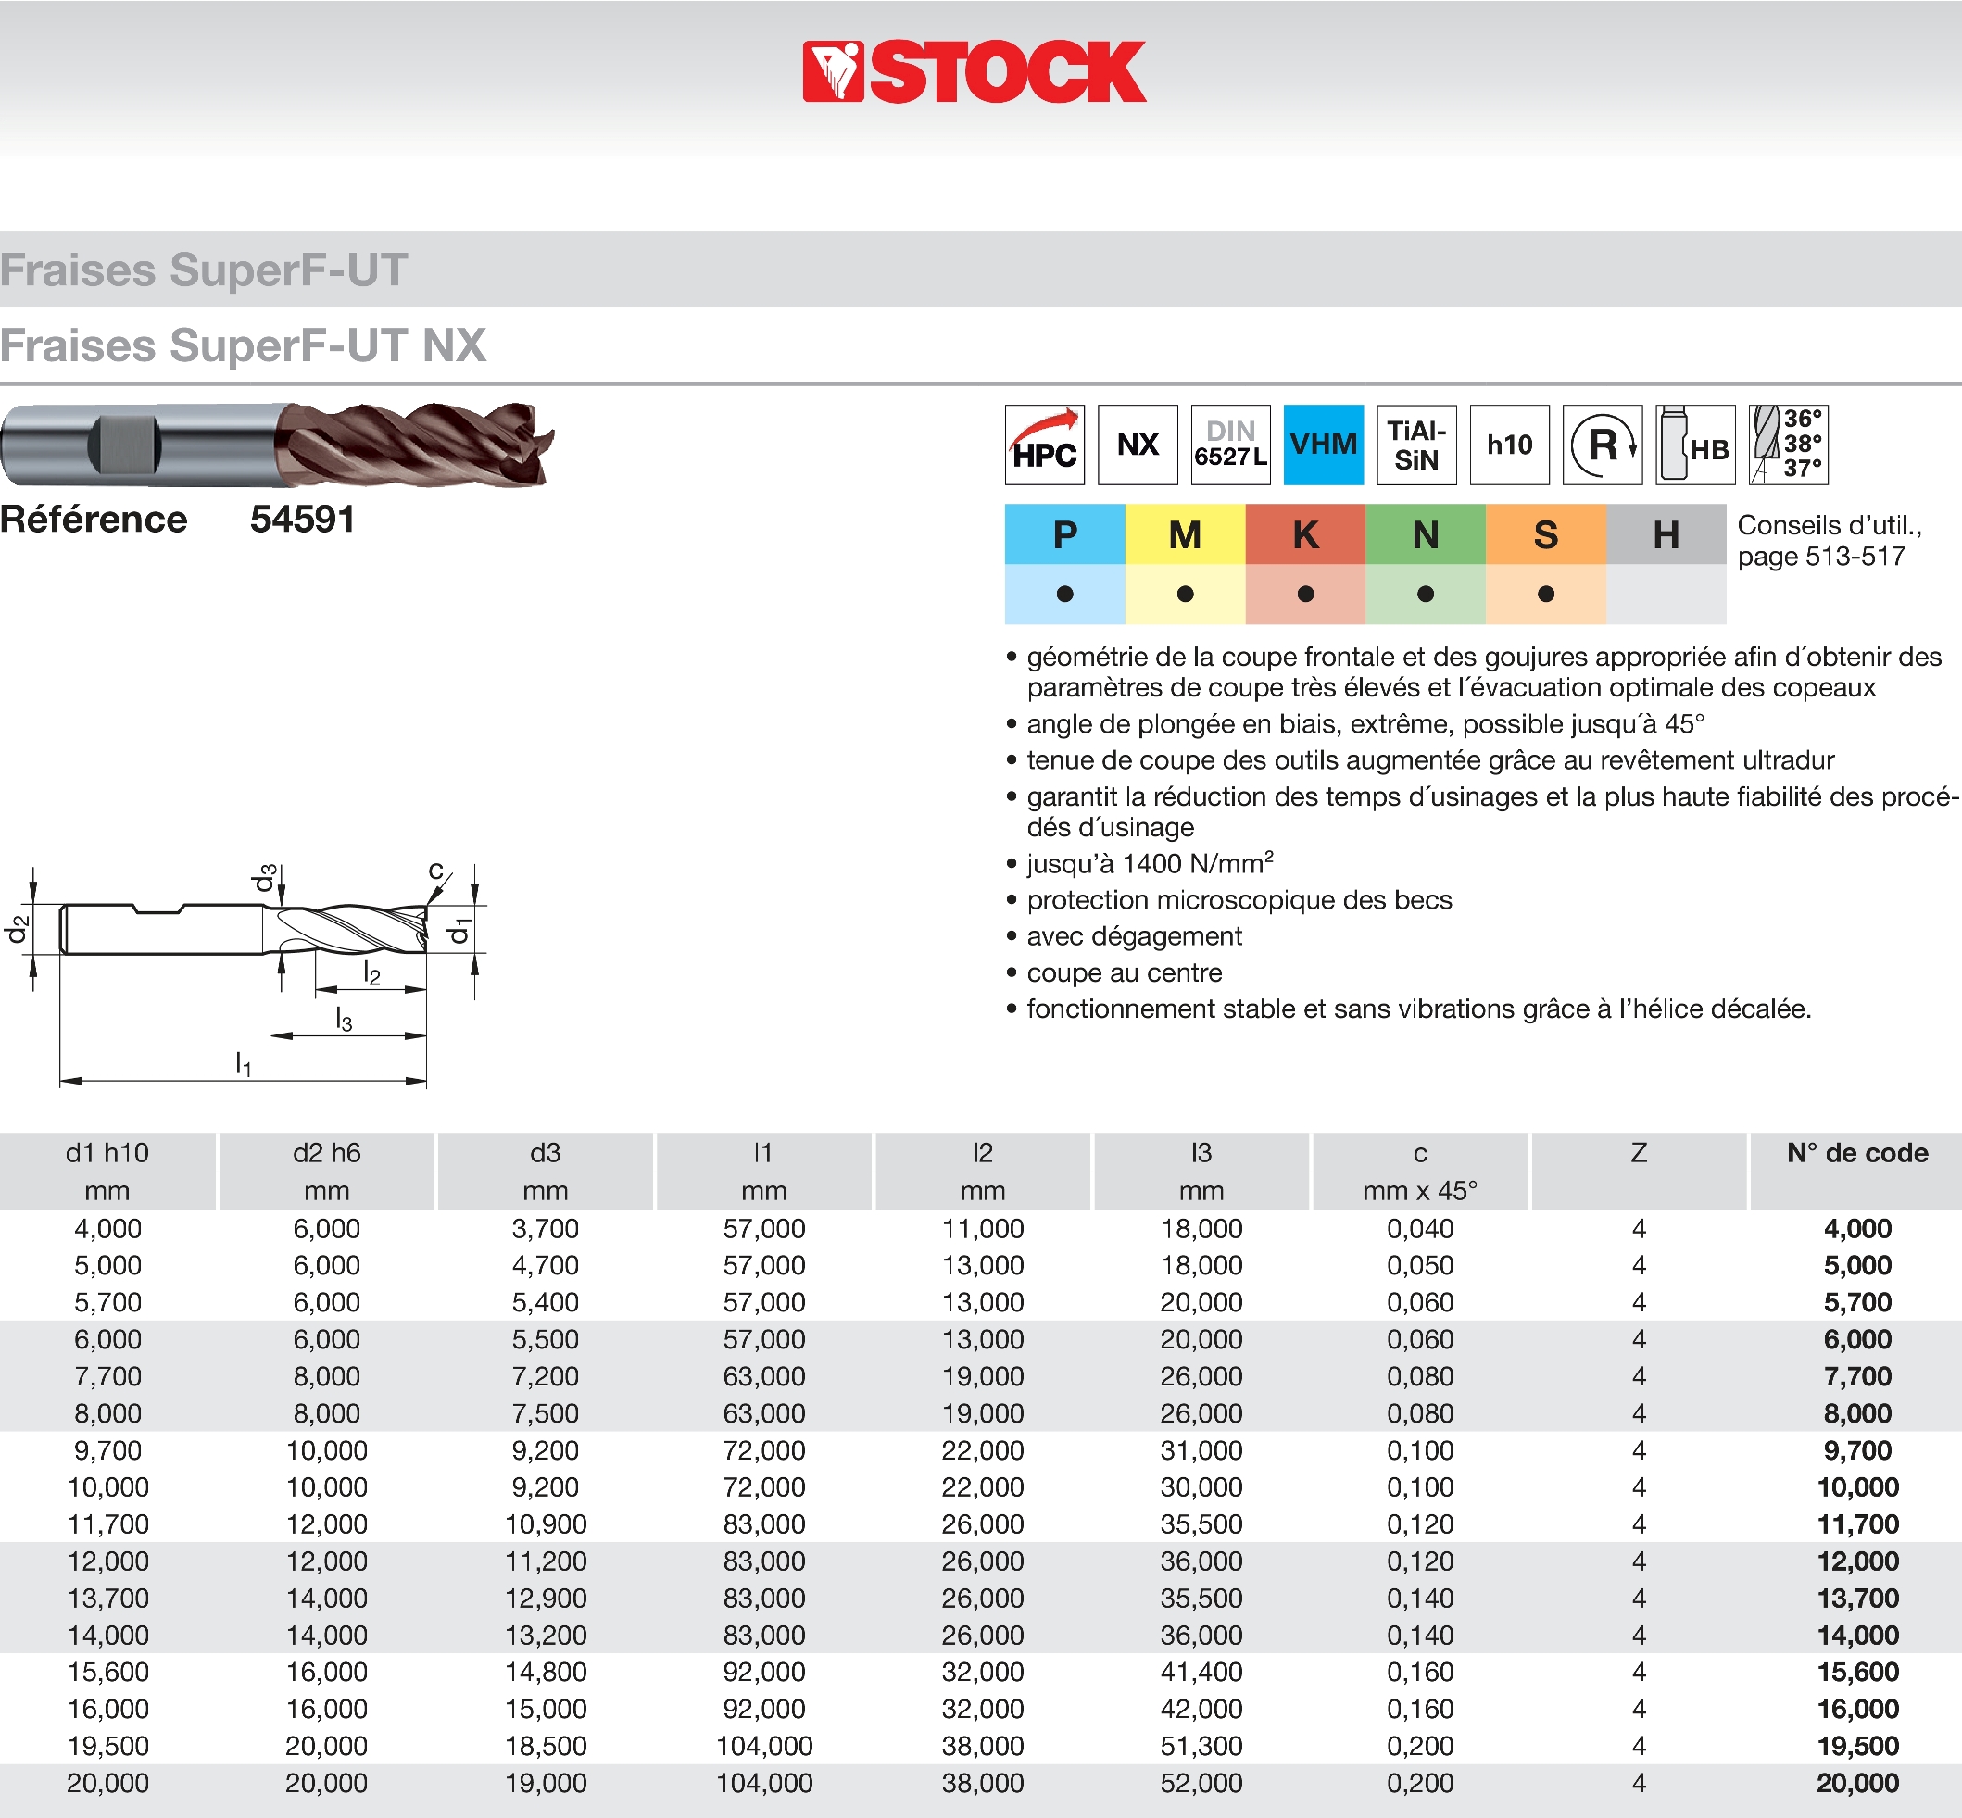Image resolution: width=1962 pixels, height=1818 pixels.
Task: Click 'Conseils d'util., page 513-517' note
Action: point(1830,540)
